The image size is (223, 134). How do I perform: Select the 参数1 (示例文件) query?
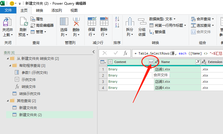click(x=35, y=72)
